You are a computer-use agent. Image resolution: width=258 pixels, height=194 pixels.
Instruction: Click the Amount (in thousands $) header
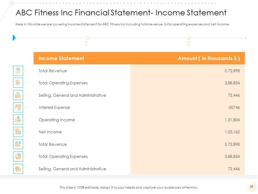pyautogui.click(x=209, y=58)
